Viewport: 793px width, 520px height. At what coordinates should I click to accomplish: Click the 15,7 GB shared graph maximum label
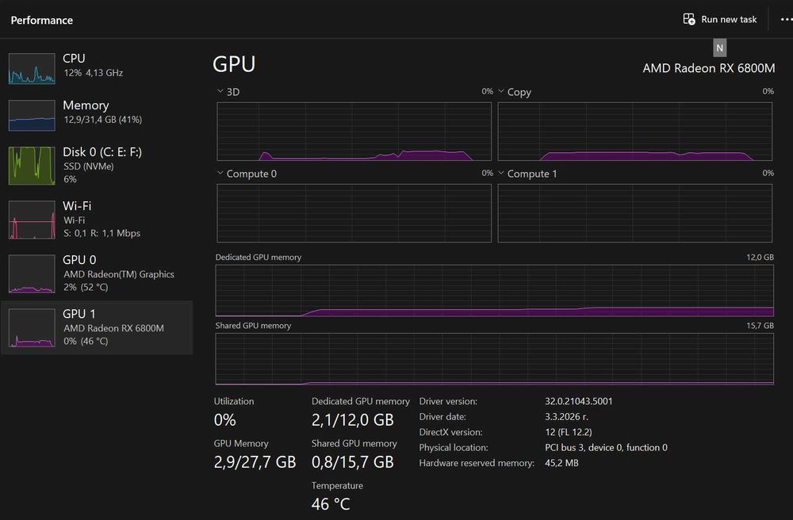(760, 326)
